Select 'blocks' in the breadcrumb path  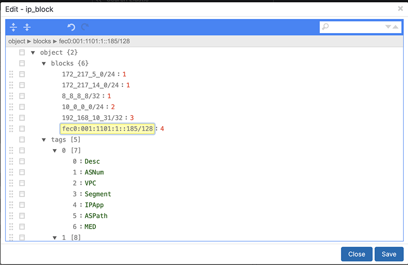coord(42,41)
